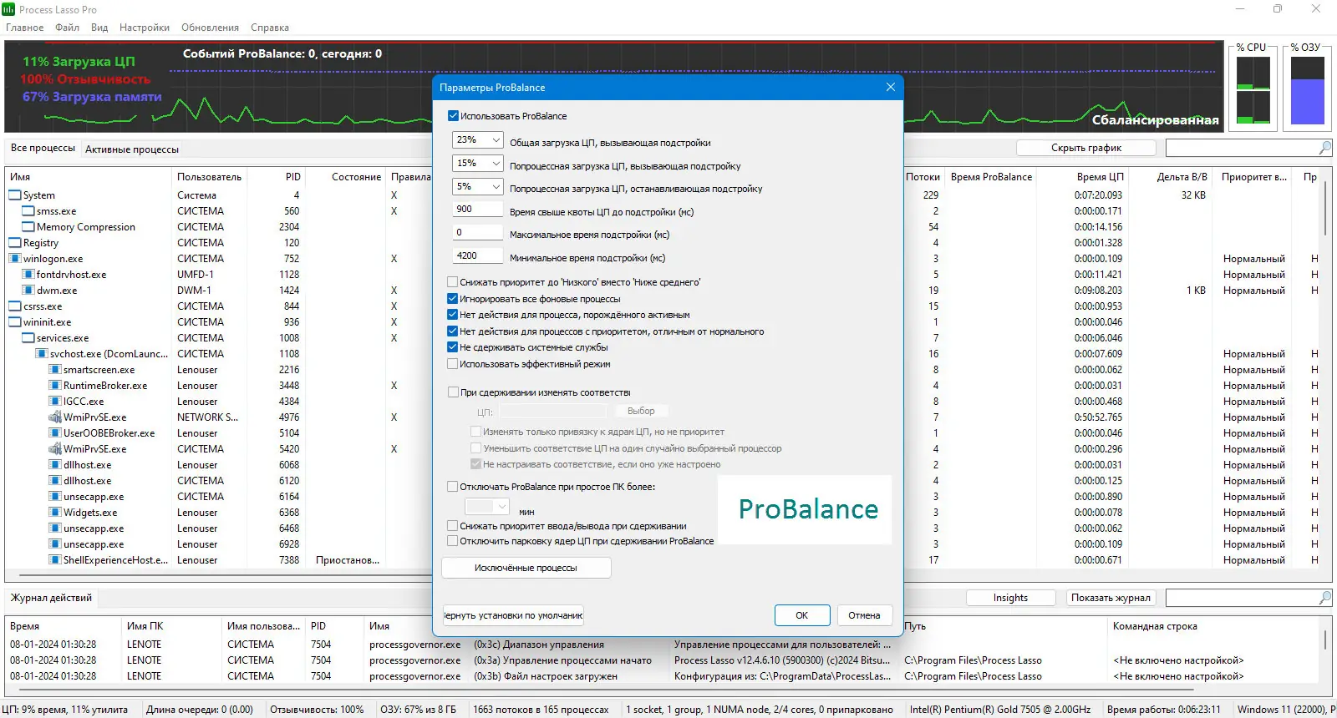Viewport: 1337px width, 718px height.
Task: Close the 'Параметры ProBalance' dialog
Action: (x=891, y=87)
